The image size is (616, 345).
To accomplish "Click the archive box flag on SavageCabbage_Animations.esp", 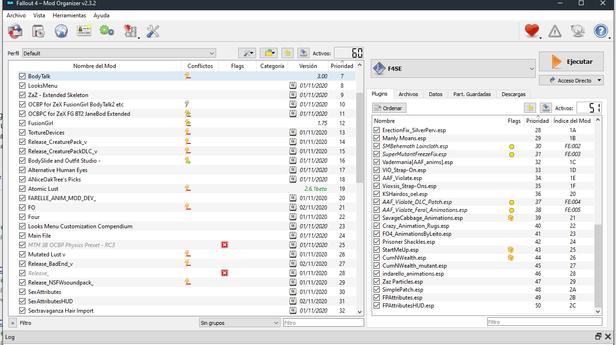I will [511, 218].
